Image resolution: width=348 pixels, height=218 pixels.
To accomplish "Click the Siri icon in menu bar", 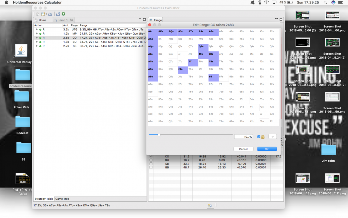I will point(333,2).
